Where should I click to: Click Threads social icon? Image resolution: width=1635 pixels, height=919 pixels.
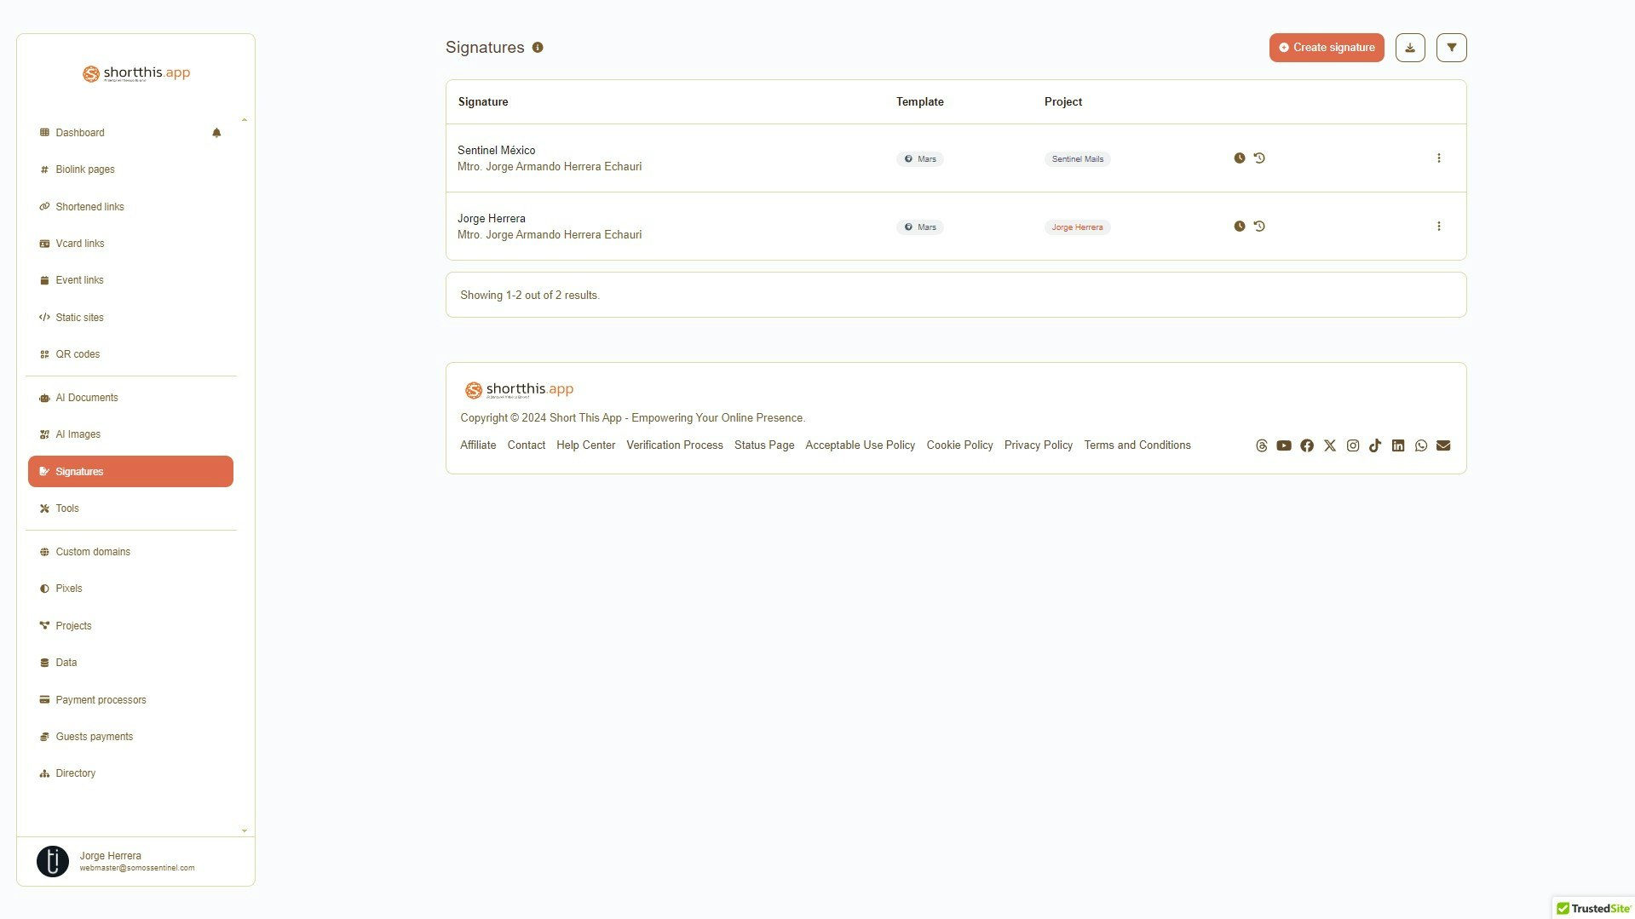coord(1262,446)
